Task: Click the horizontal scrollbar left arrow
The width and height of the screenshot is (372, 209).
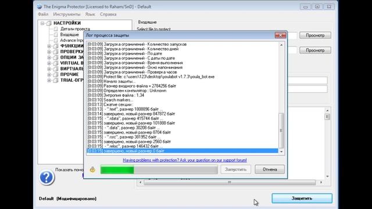Action: (x=140, y=182)
